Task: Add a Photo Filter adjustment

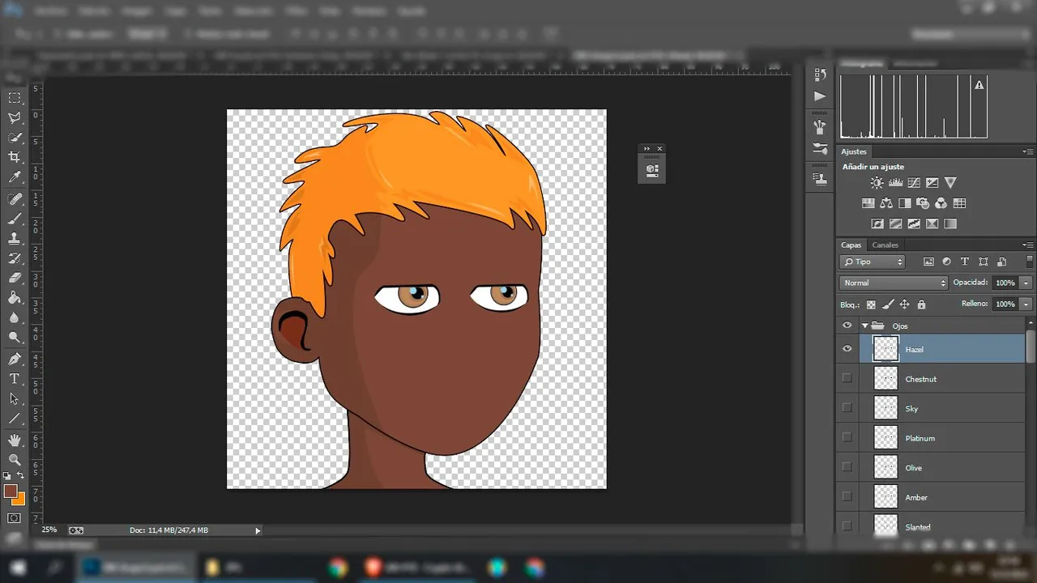Action: point(923,203)
